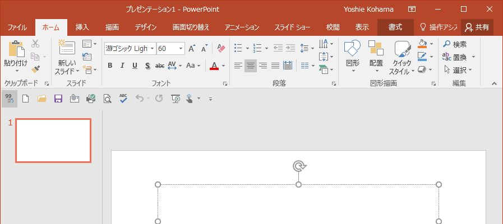
Task: Click the Save icon in quick access toolbar
Action: click(58, 99)
